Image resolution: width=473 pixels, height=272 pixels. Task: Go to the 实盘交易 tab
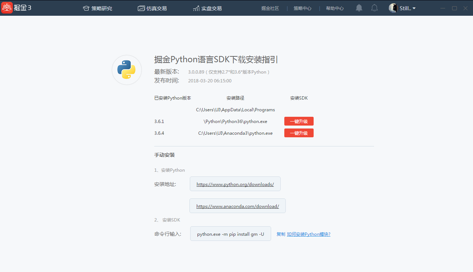pos(207,8)
